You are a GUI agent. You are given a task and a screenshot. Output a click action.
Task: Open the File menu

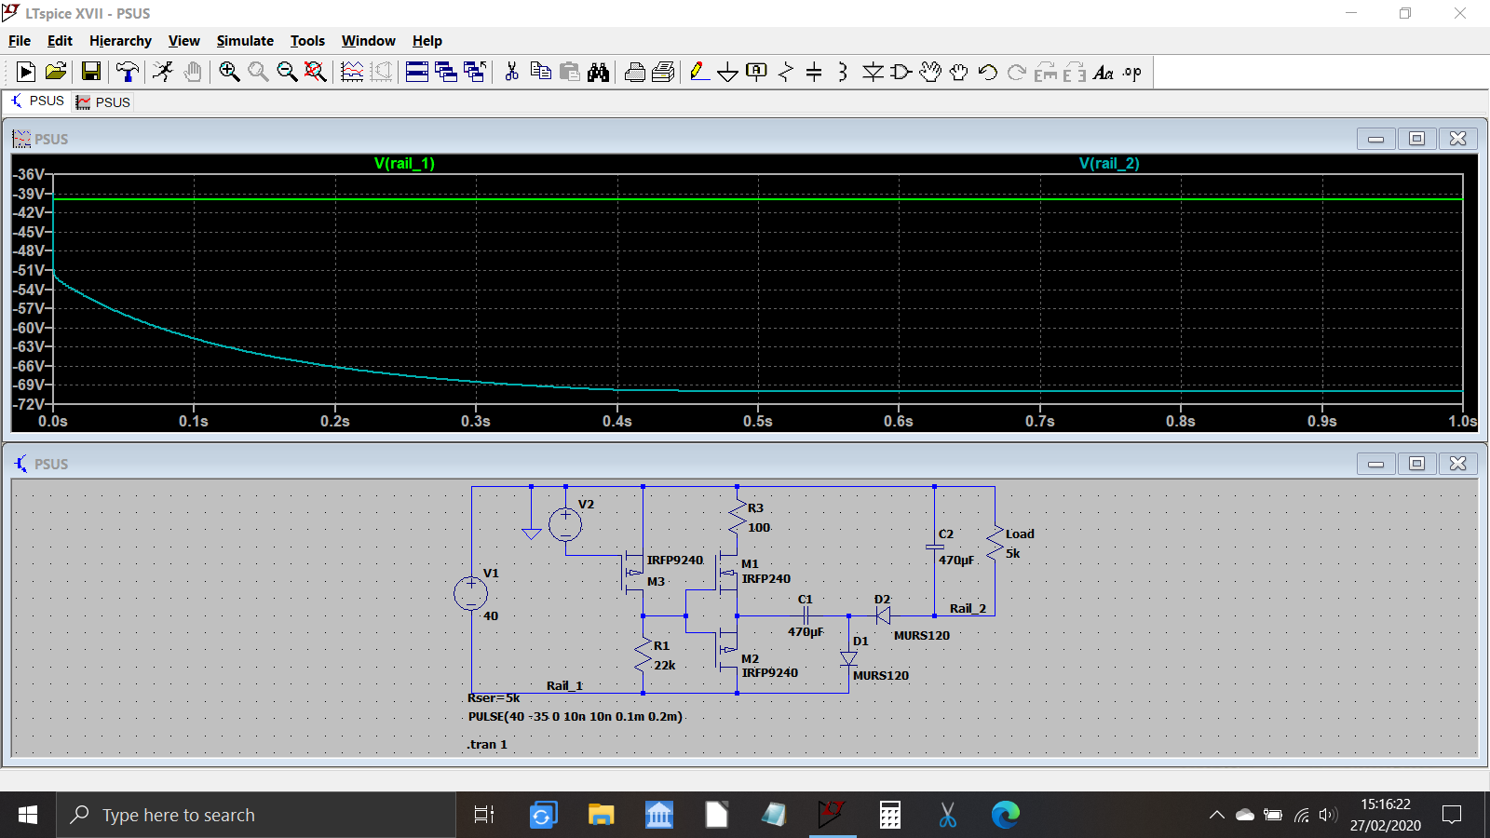20,40
